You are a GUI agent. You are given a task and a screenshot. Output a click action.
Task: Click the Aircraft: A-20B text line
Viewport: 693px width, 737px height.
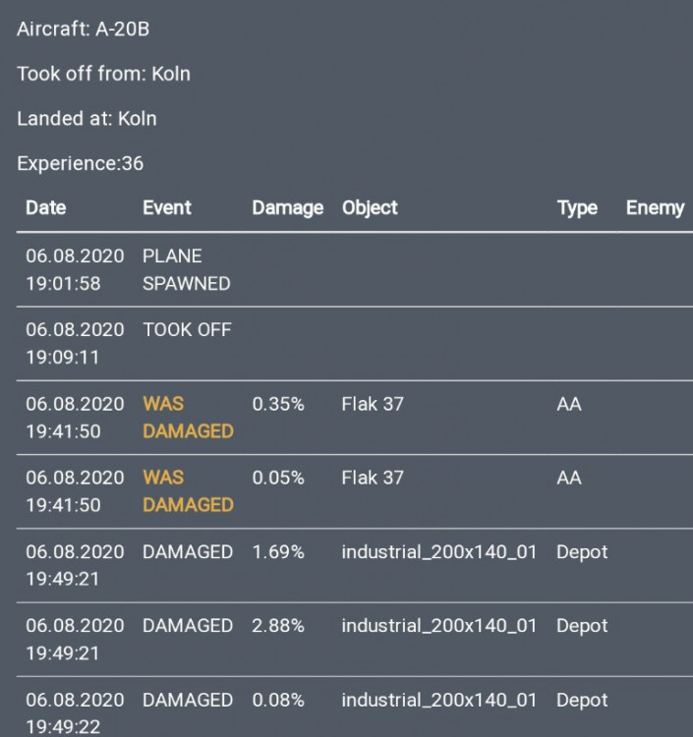tap(84, 29)
